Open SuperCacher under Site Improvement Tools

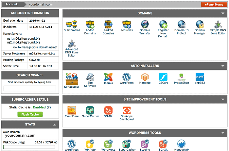(91, 112)
